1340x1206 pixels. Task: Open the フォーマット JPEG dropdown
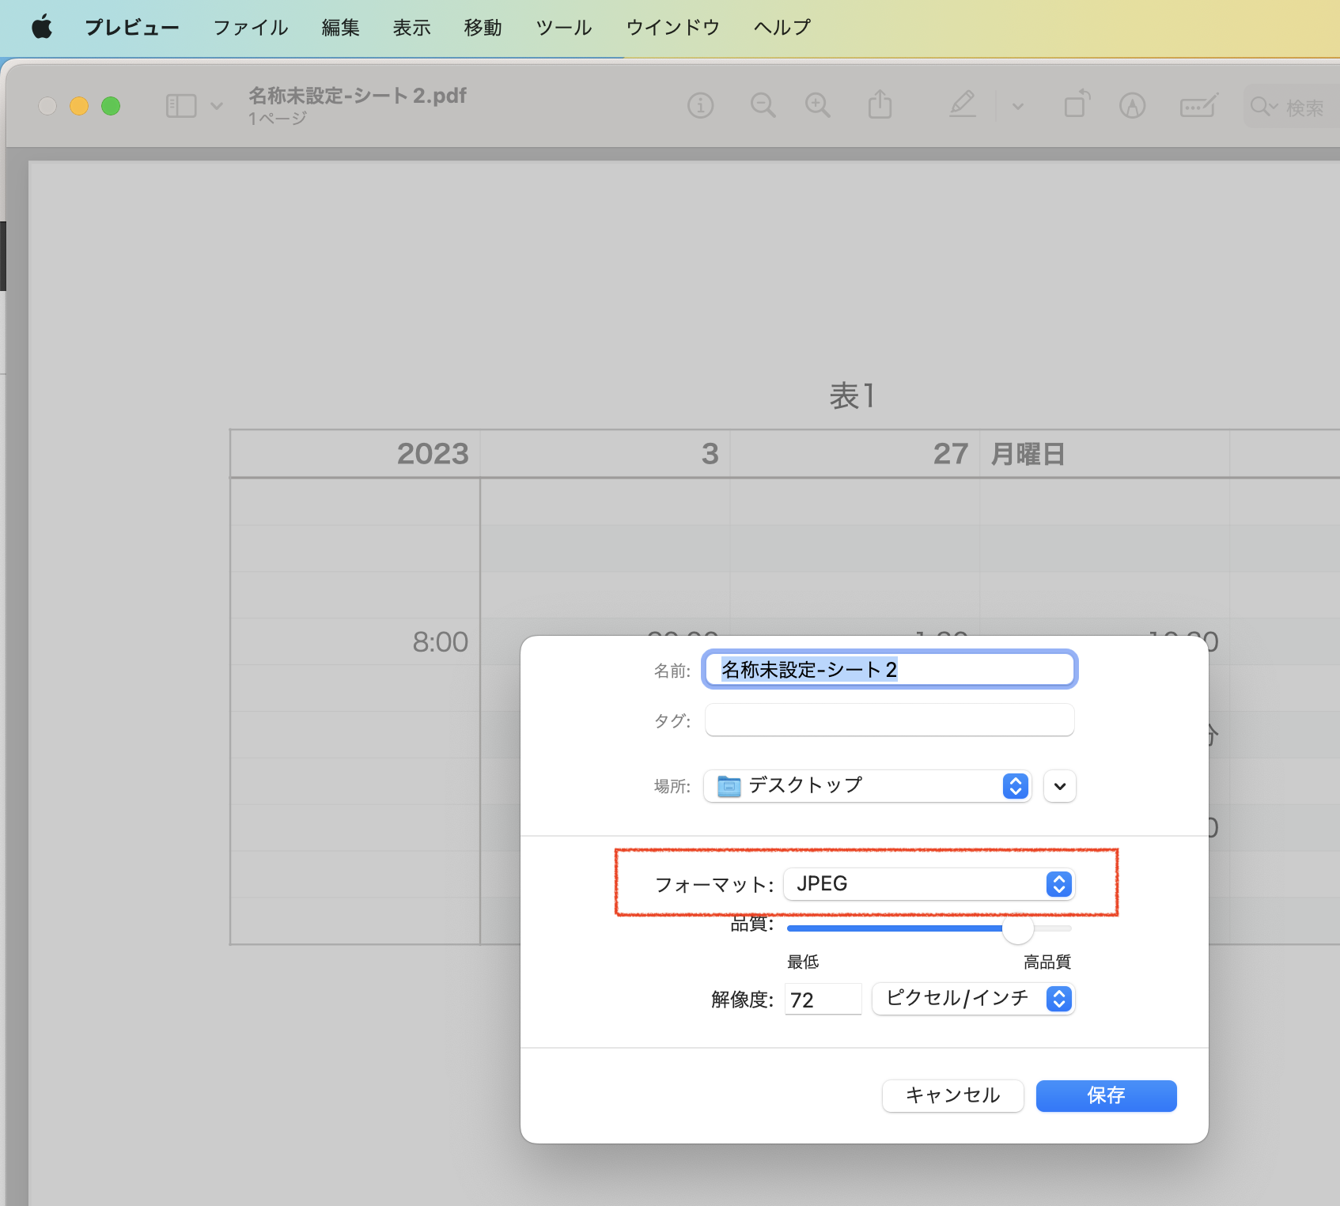point(929,883)
